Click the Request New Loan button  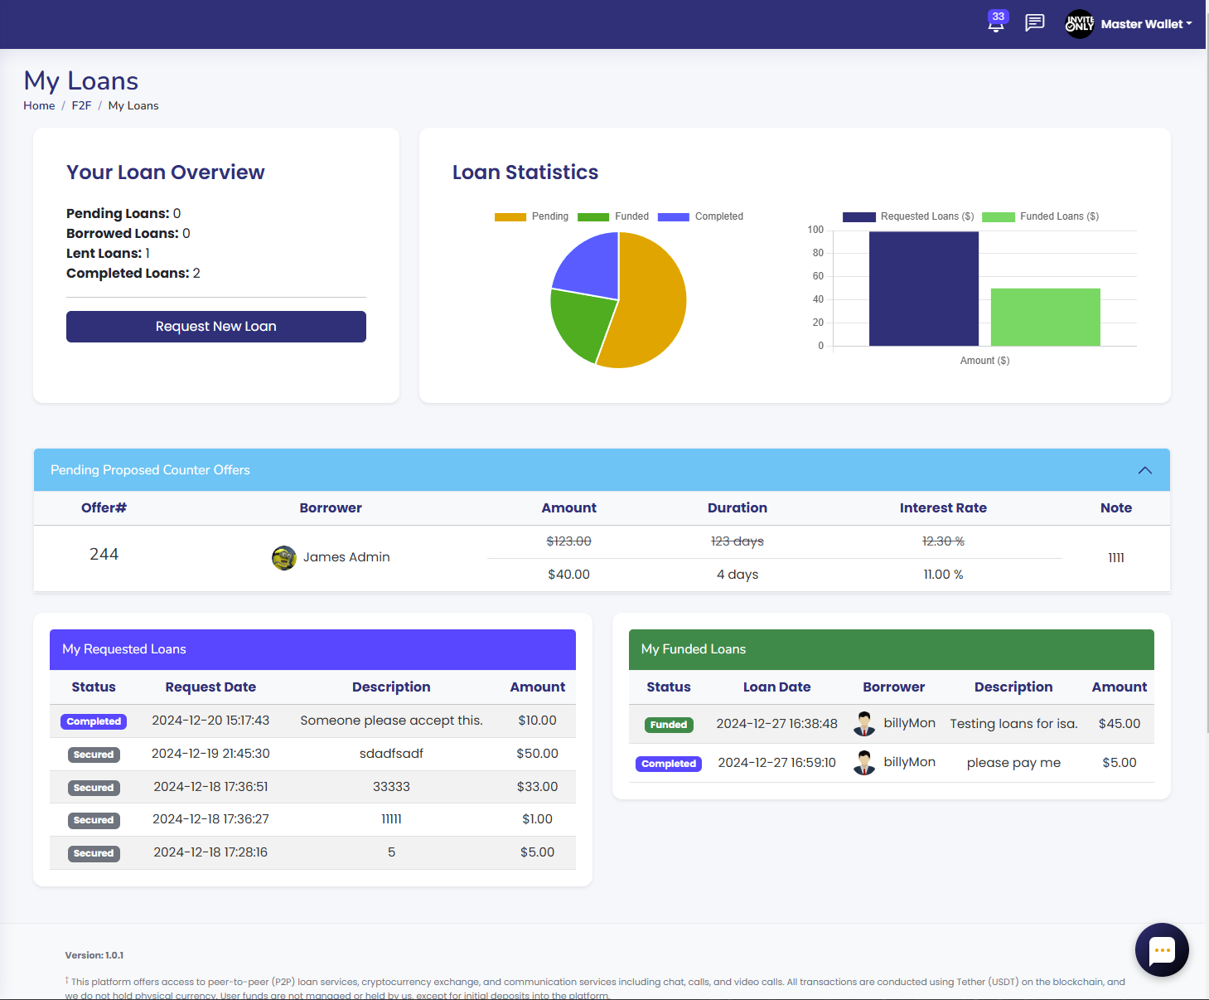pyautogui.click(x=216, y=327)
